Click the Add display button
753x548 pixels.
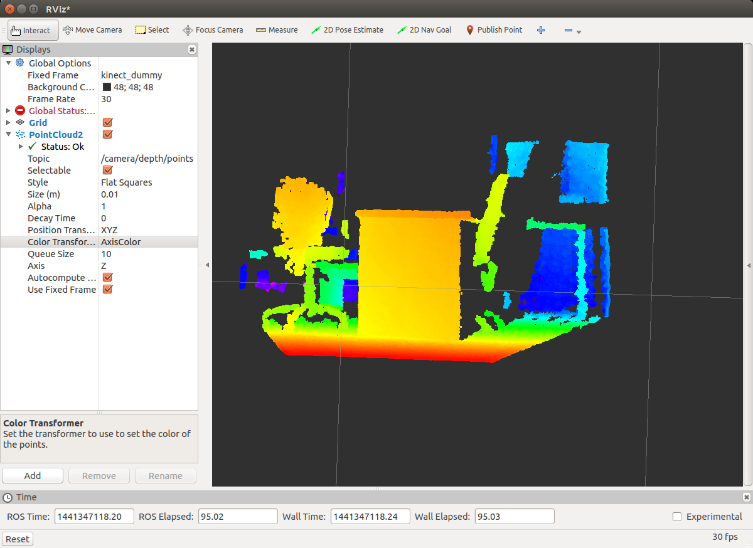[33, 476]
